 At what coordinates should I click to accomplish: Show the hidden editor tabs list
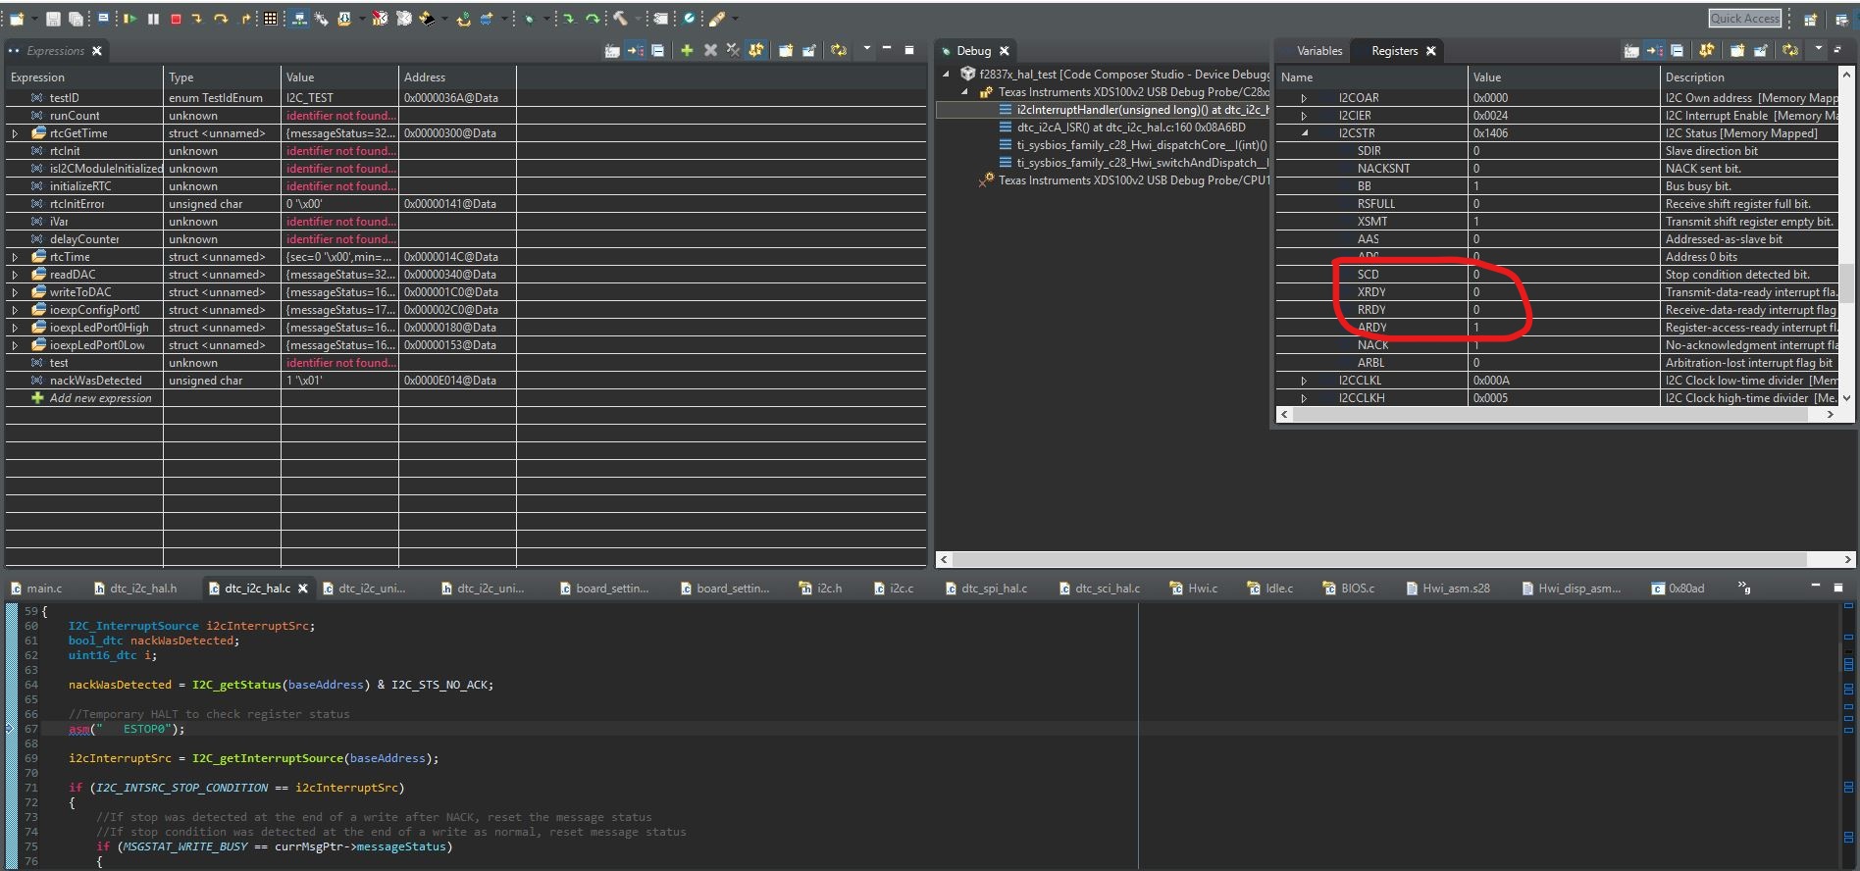pos(1744,588)
